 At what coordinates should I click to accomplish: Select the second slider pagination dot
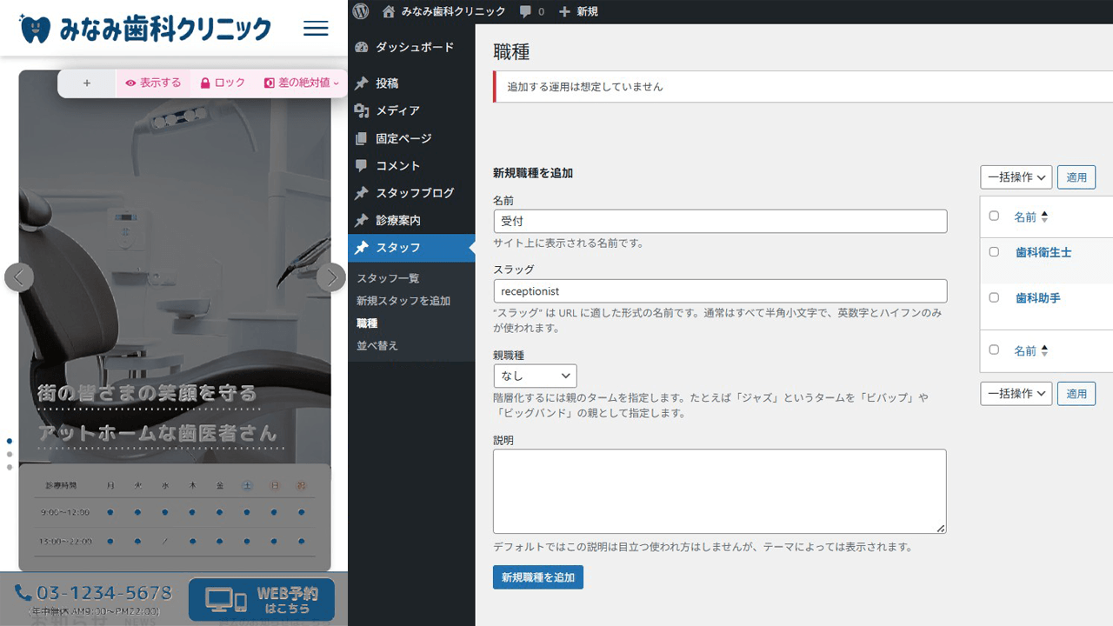pos(10,454)
